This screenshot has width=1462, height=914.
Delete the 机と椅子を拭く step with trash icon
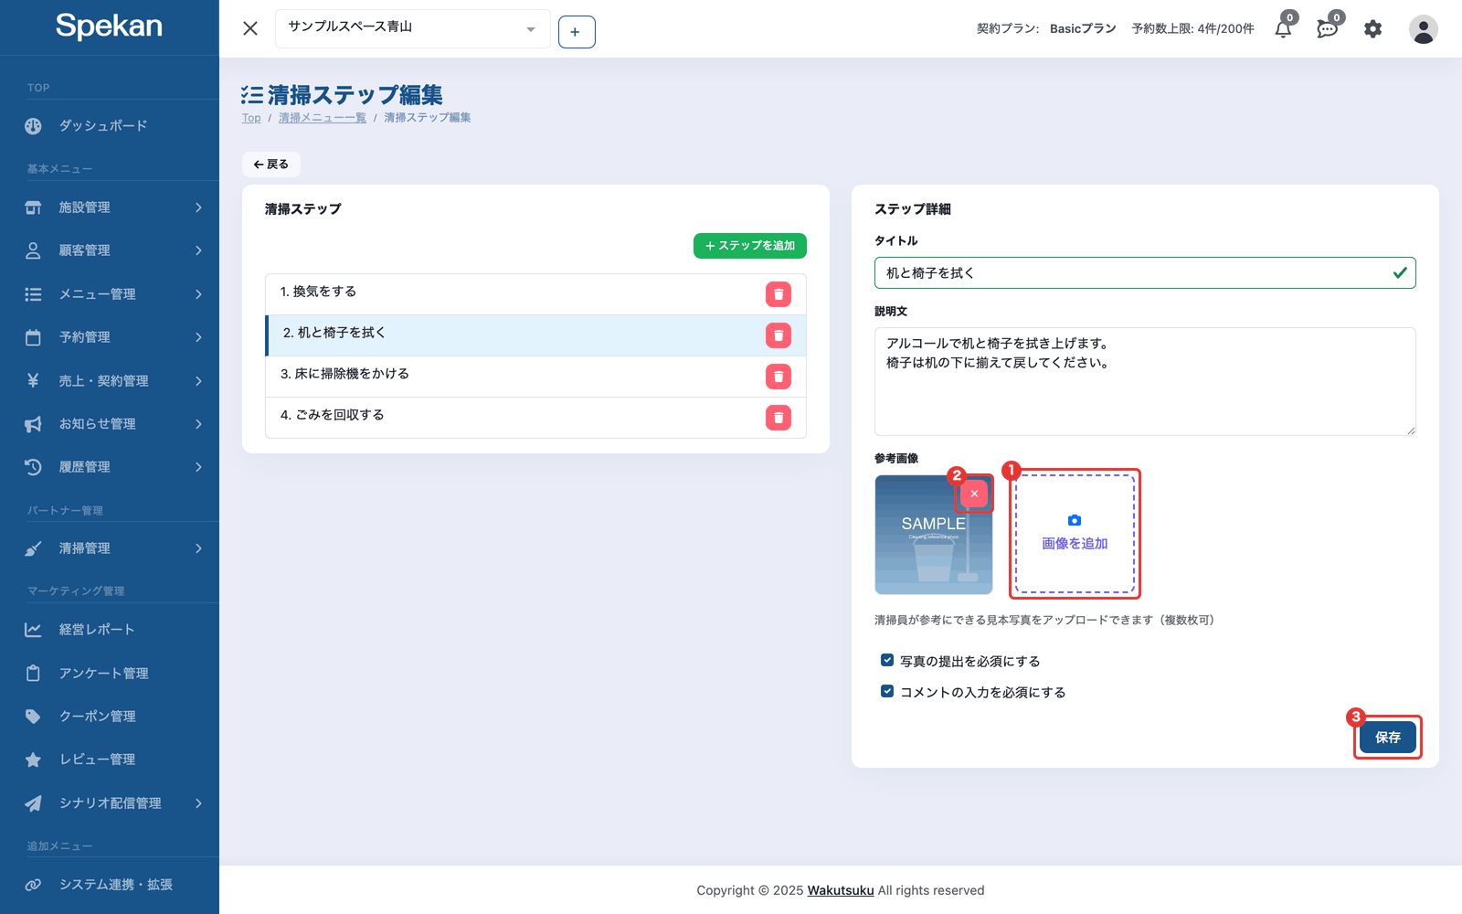779,335
